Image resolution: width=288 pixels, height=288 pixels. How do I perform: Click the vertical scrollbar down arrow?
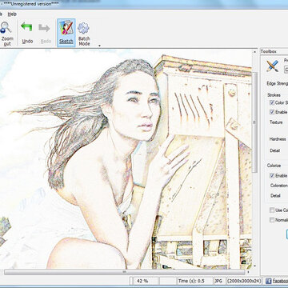[x=254, y=266]
